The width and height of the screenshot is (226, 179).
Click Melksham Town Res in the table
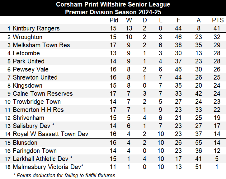tap(41, 45)
